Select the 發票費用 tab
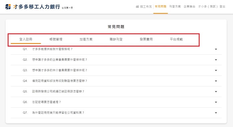 (x=146, y=39)
